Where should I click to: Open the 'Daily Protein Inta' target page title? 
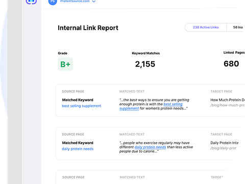(225, 143)
